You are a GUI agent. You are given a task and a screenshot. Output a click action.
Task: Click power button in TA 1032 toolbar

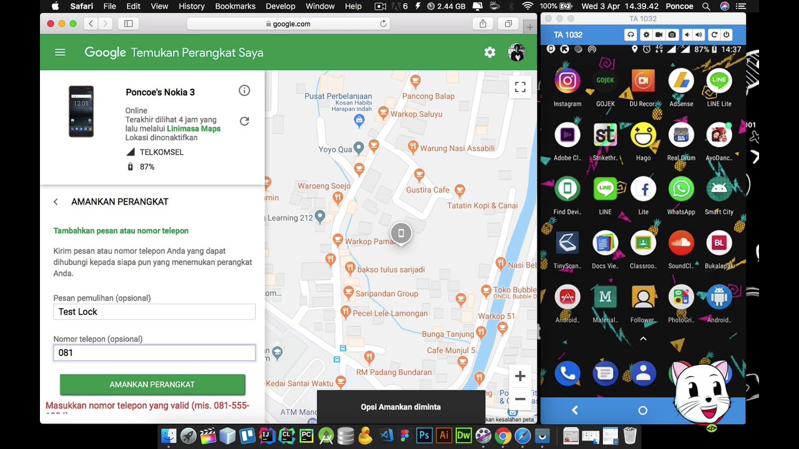click(x=727, y=35)
